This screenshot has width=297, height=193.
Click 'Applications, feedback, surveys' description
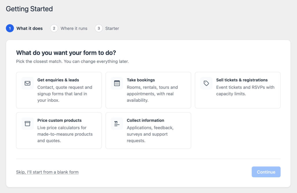pos(150,134)
